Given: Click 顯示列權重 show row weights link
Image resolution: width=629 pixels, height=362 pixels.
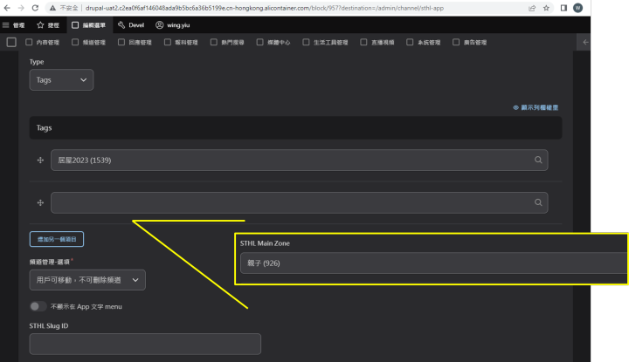Looking at the screenshot, I should point(536,107).
